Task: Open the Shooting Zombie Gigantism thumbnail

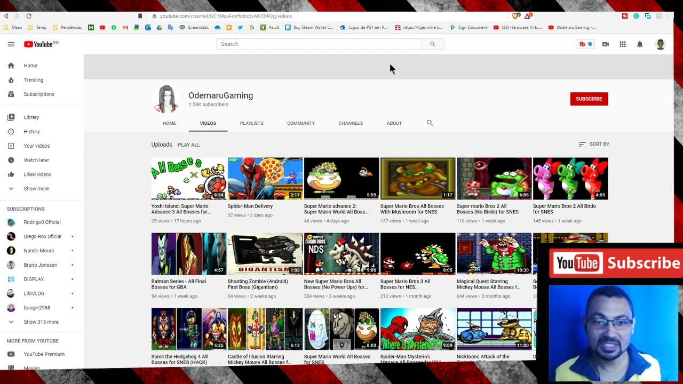Action: pyautogui.click(x=265, y=254)
